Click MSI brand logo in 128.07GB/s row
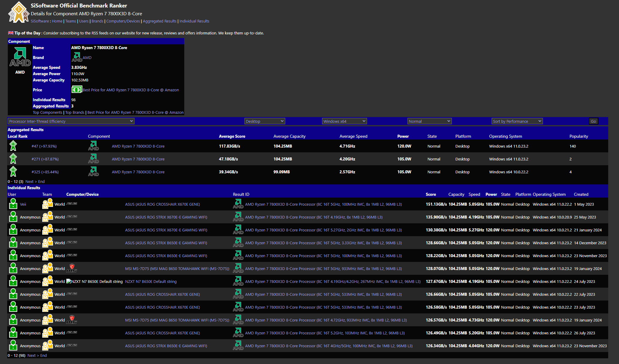 click(x=72, y=268)
